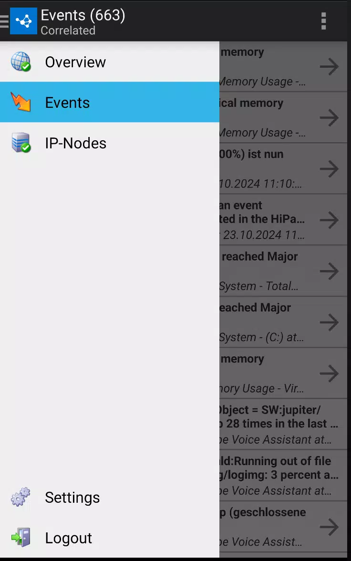Screen dimensions: 351x561
Task: Open the 'Running out of file' event
Action: click(x=283, y=476)
